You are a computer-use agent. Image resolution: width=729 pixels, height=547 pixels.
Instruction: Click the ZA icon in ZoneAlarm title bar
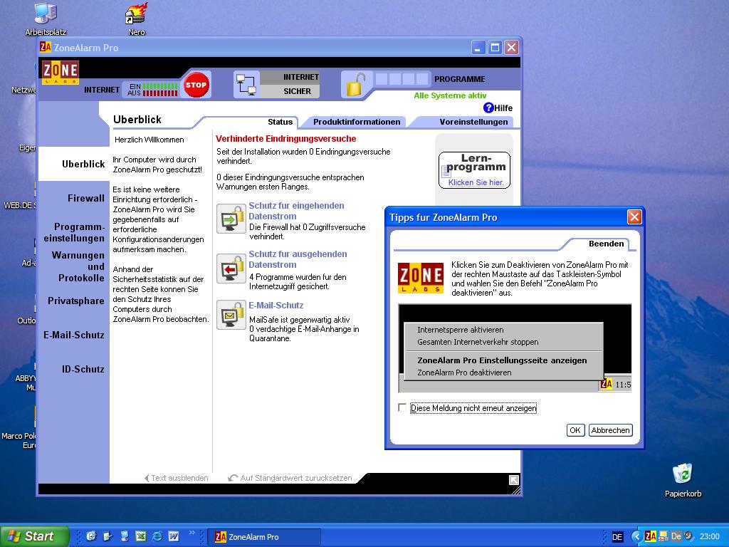click(x=46, y=48)
